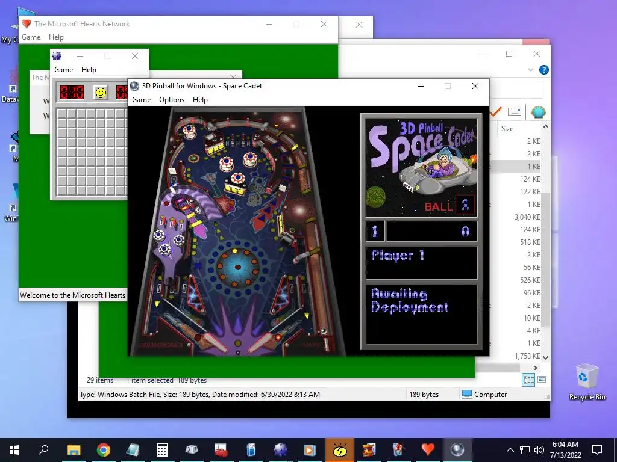This screenshot has height=462, width=617.
Task: Open the volume speaker tray icon
Action: pyautogui.click(x=539, y=450)
